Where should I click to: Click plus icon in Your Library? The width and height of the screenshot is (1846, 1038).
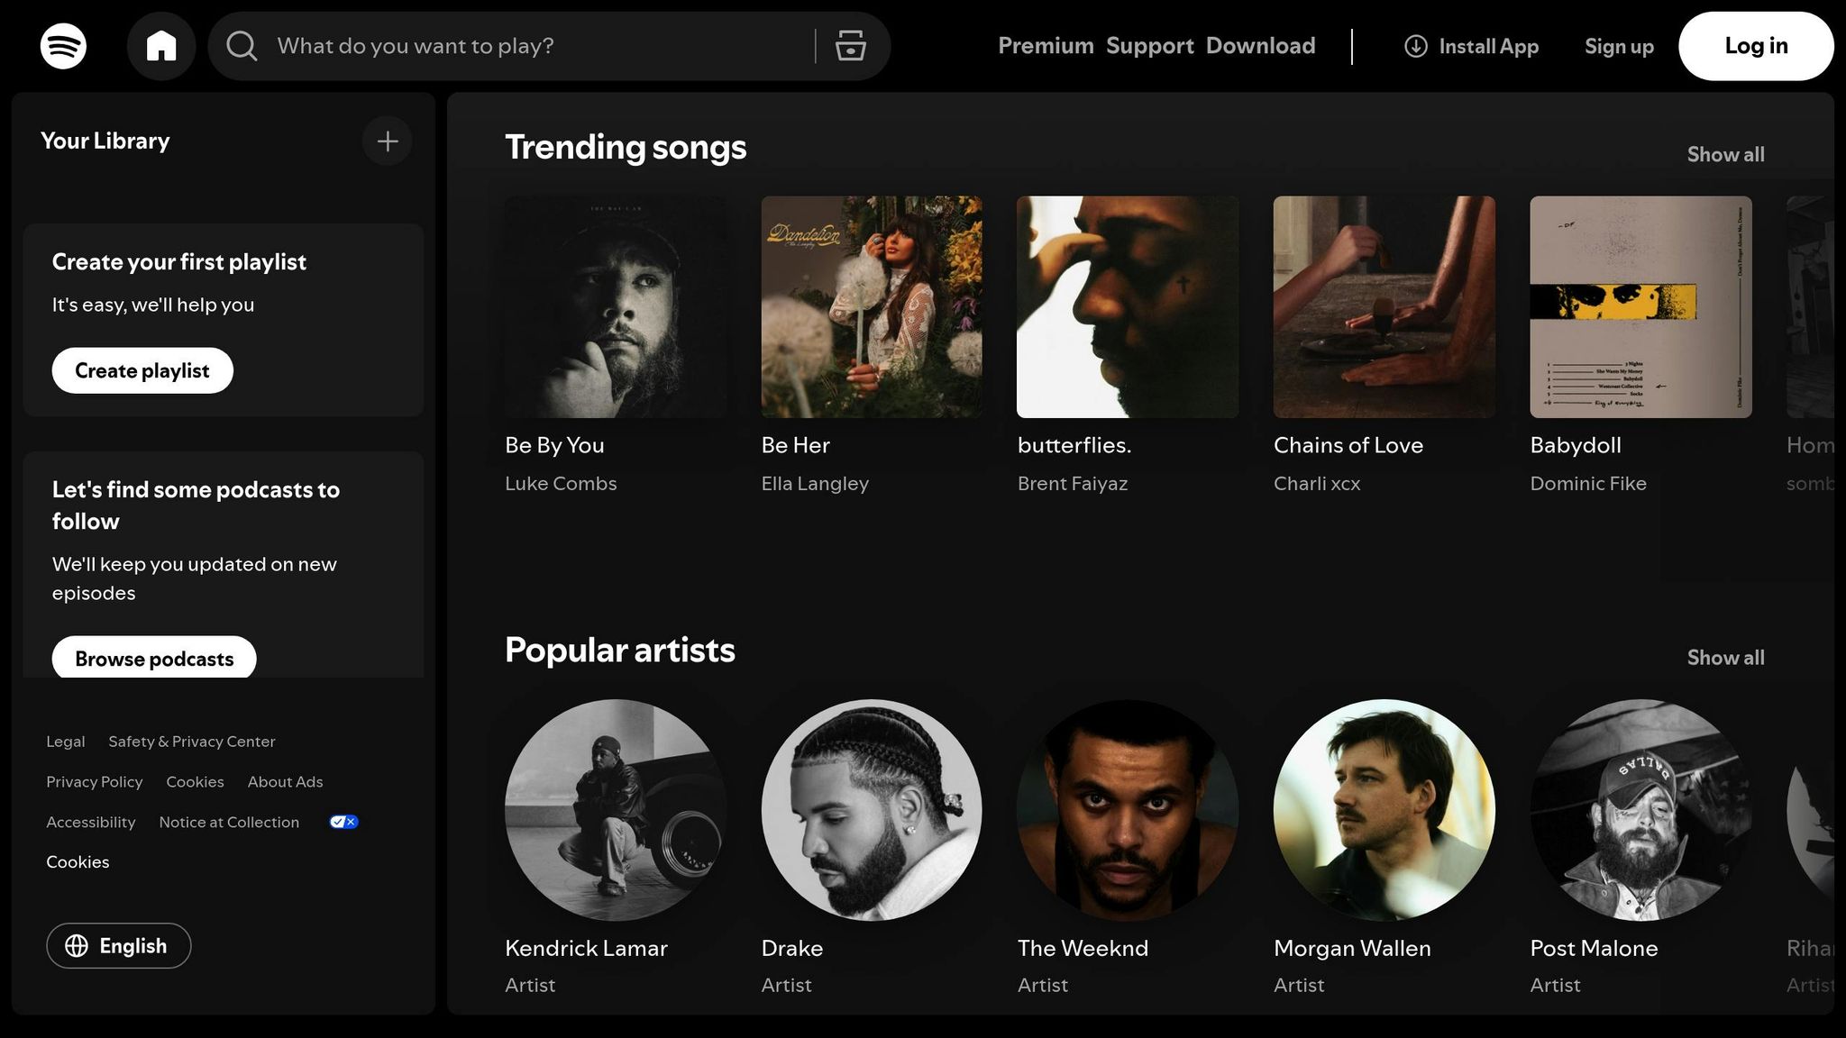(388, 141)
